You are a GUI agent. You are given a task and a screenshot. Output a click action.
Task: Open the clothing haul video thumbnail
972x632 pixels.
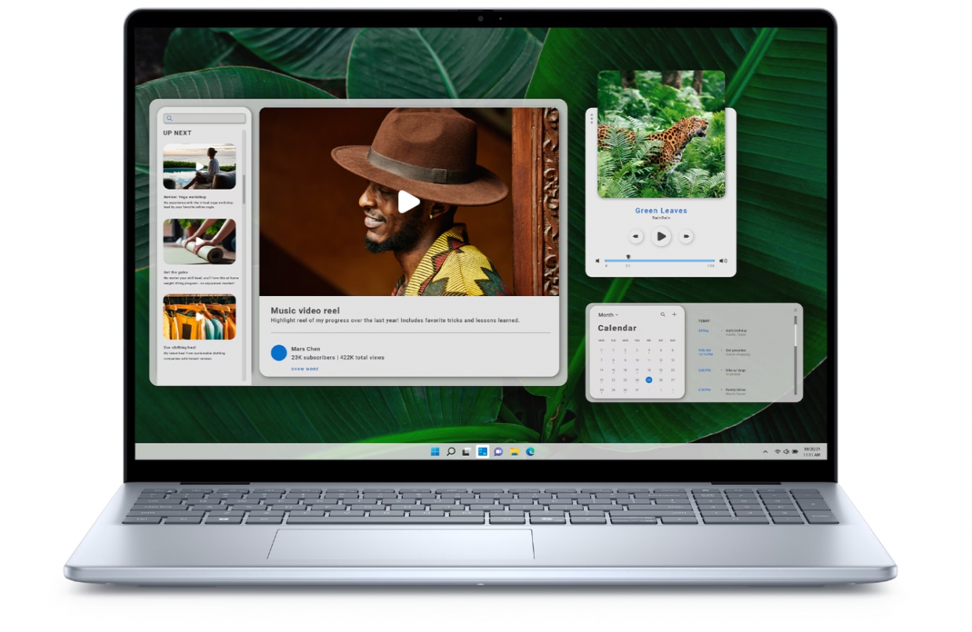(x=199, y=317)
